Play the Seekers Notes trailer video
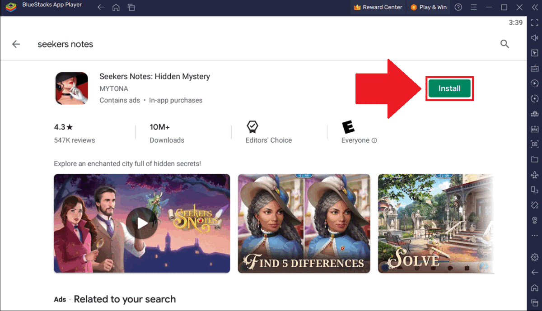The image size is (542, 311). [x=142, y=223]
